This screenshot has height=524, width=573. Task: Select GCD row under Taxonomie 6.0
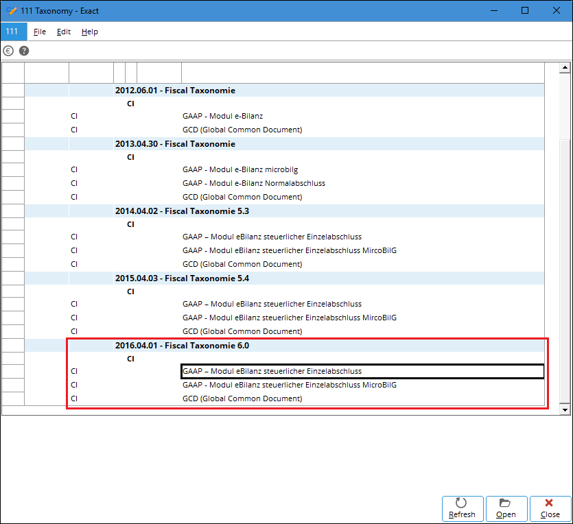pyautogui.click(x=284, y=398)
